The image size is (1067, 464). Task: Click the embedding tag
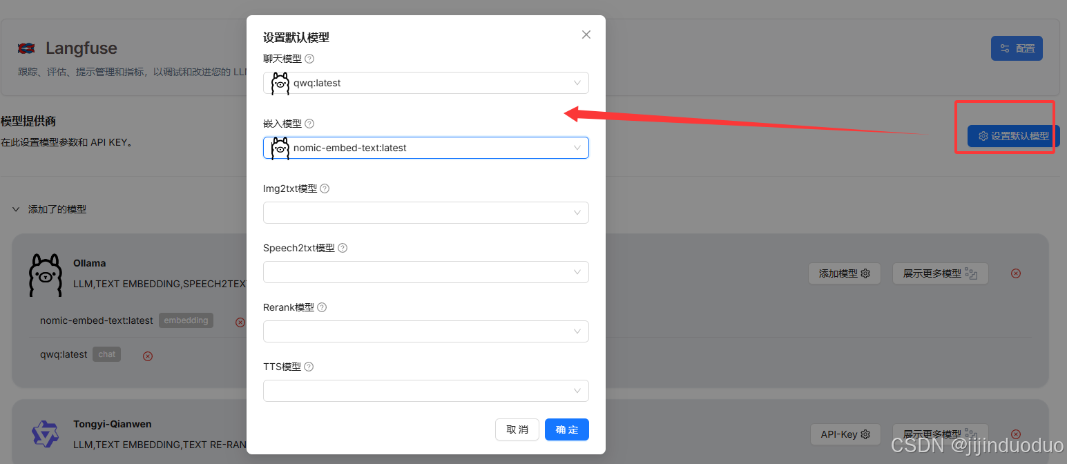pyautogui.click(x=186, y=320)
